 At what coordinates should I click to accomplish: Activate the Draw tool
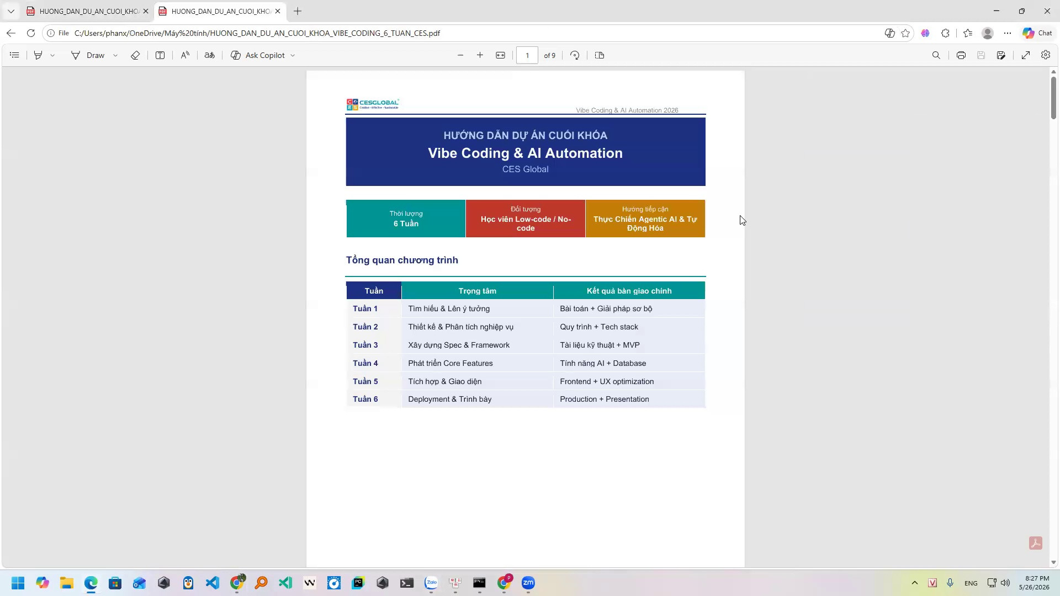point(88,55)
